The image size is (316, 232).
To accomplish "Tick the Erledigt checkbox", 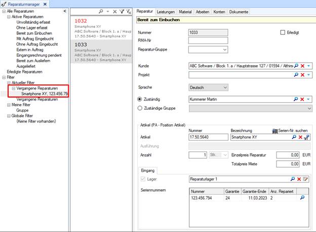I will [x=283, y=32].
